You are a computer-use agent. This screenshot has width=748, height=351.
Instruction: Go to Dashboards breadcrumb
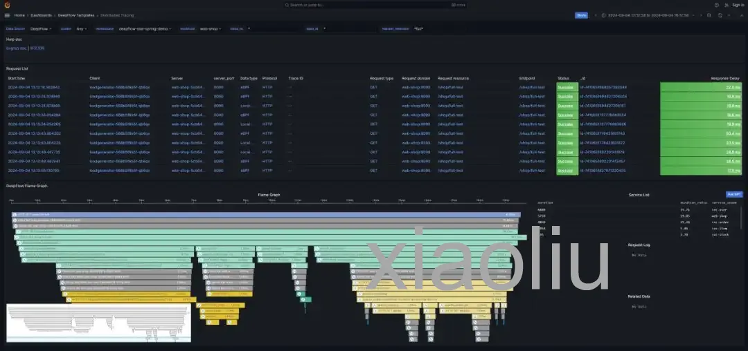pyautogui.click(x=41, y=15)
